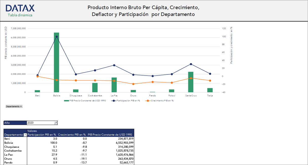The width and height of the screenshot is (308, 165).
Task: Click the Potosí marker on the navy Participación line
Action: [172, 74]
